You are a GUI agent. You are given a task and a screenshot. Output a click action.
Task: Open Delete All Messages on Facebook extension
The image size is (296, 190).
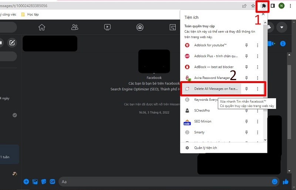211,89
